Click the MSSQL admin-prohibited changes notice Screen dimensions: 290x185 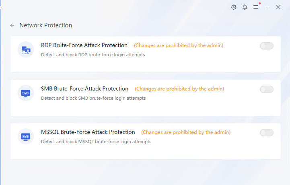(186, 132)
